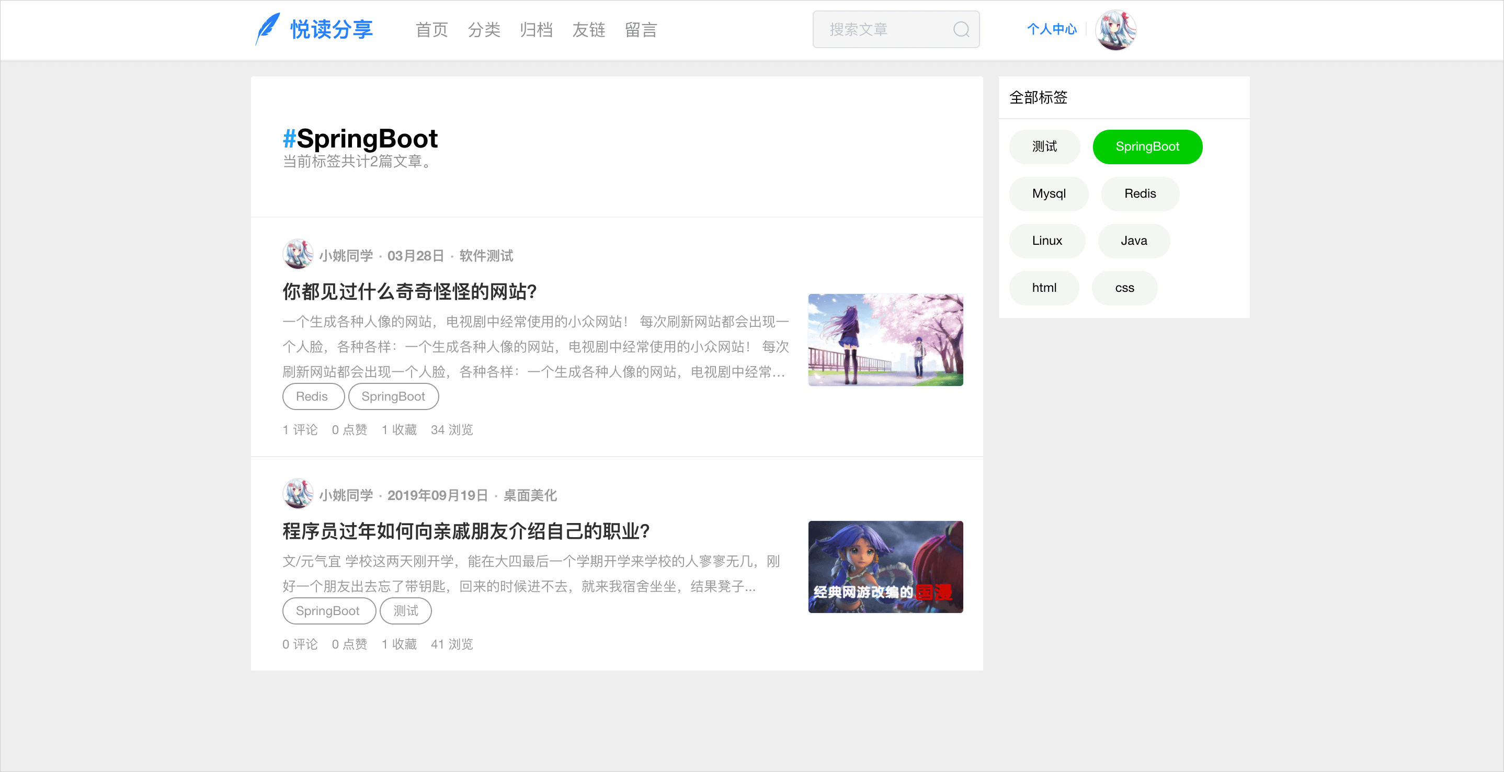Open 个人中心 personal center link
Screen dimensions: 1504x772
click(x=1051, y=29)
